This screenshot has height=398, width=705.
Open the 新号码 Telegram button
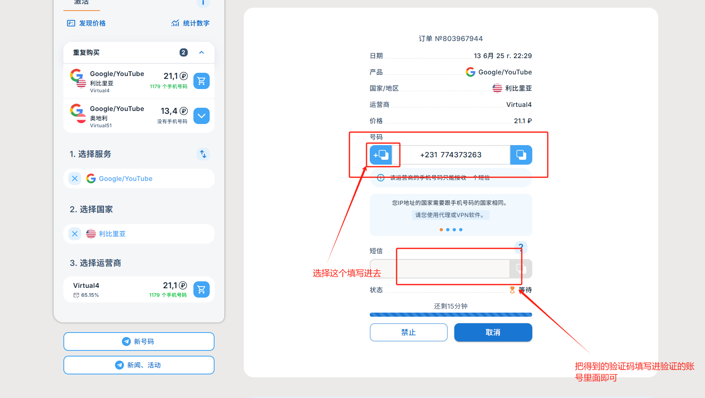coord(139,341)
